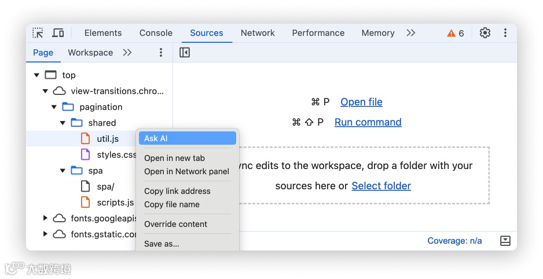This screenshot has height=279, width=543.
Task: Open the DevTools three-dot customize menu
Action: pyautogui.click(x=505, y=33)
